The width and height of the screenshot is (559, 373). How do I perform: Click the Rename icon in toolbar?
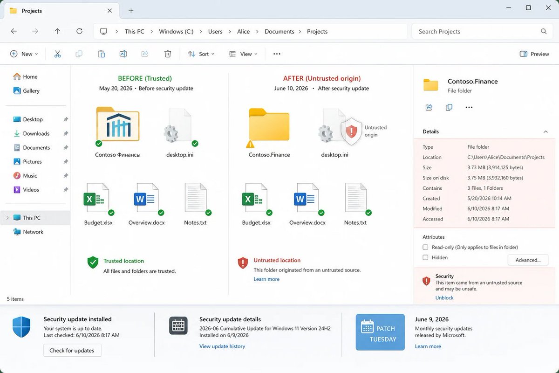pyautogui.click(x=123, y=54)
